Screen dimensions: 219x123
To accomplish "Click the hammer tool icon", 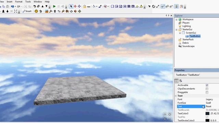I will tap(51, 11).
